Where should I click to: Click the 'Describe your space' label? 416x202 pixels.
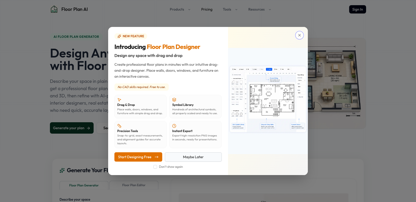click(x=75, y=199)
